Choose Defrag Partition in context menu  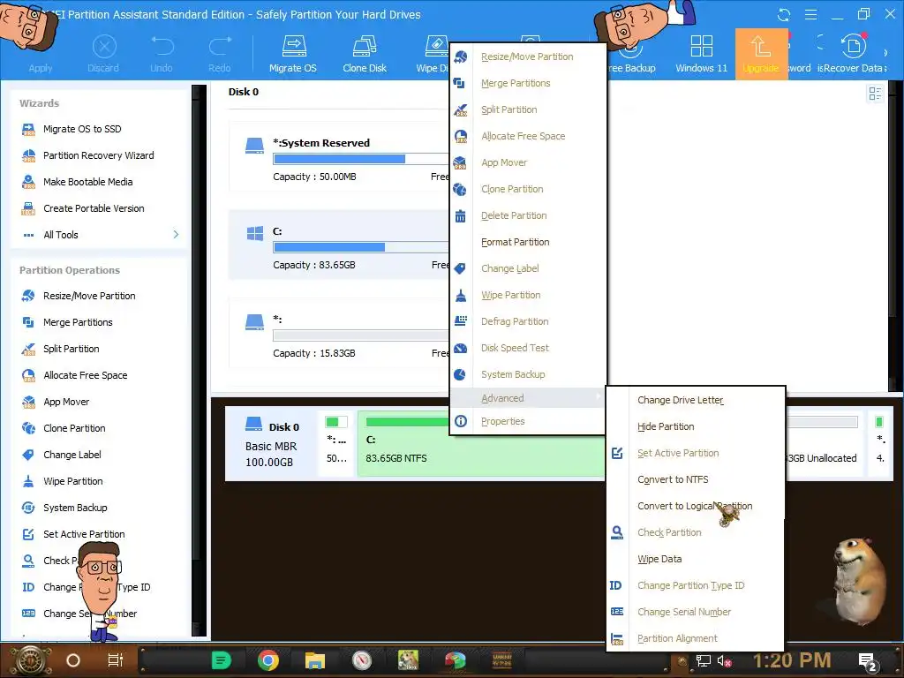tap(528, 321)
